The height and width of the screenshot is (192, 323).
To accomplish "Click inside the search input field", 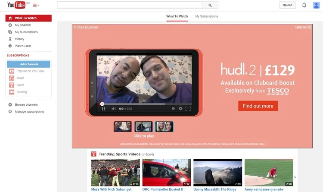I will click(130, 5).
